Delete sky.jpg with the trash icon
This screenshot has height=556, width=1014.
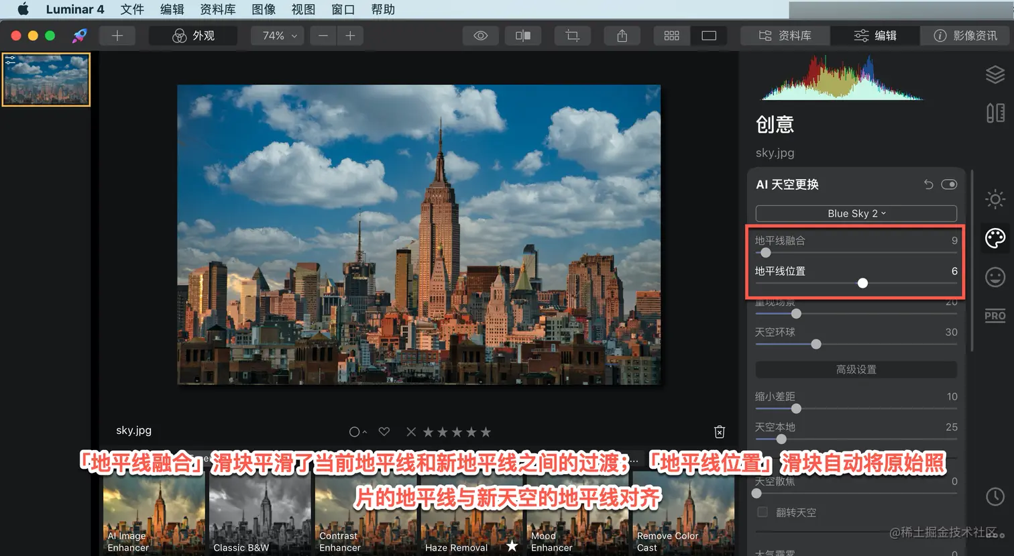[x=720, y=431]
